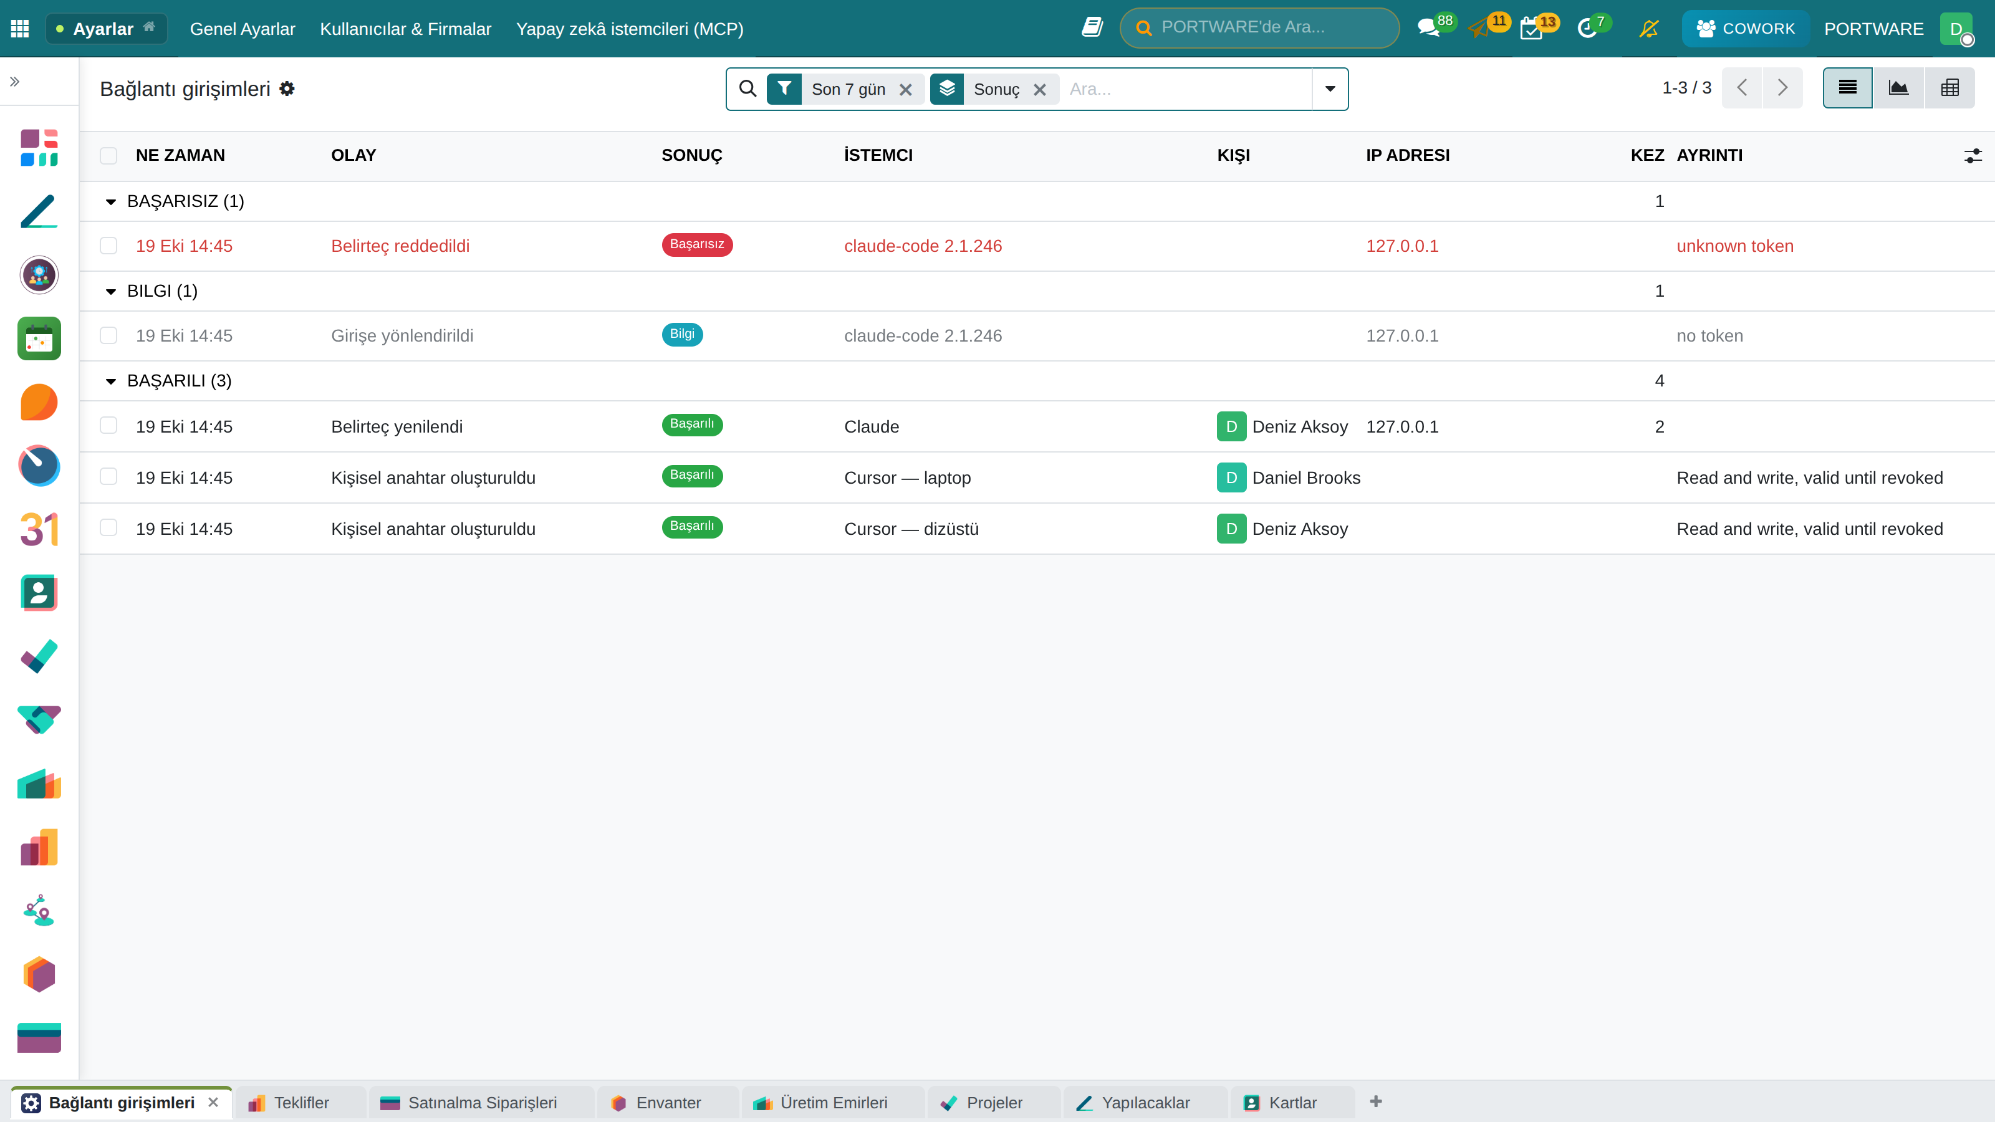Open the Kullanıcılar & Firmalar menu
The height and width of the screenshot is (1122, 1995).
(x=406, y=29)
